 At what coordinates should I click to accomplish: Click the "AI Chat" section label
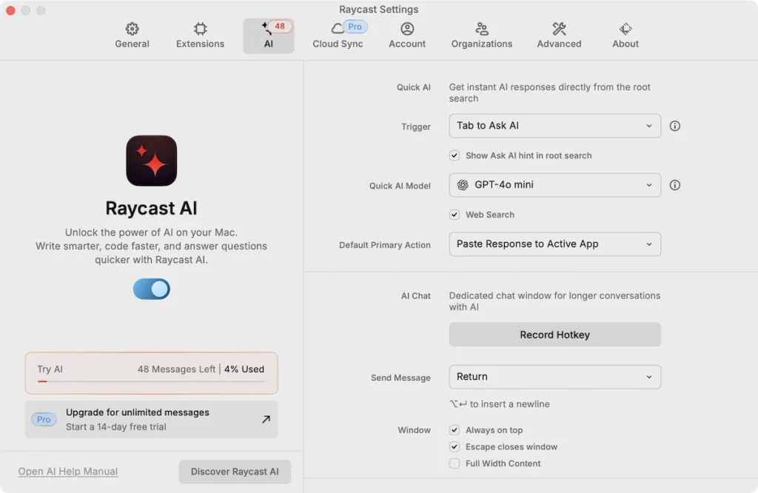pos(416,296)
